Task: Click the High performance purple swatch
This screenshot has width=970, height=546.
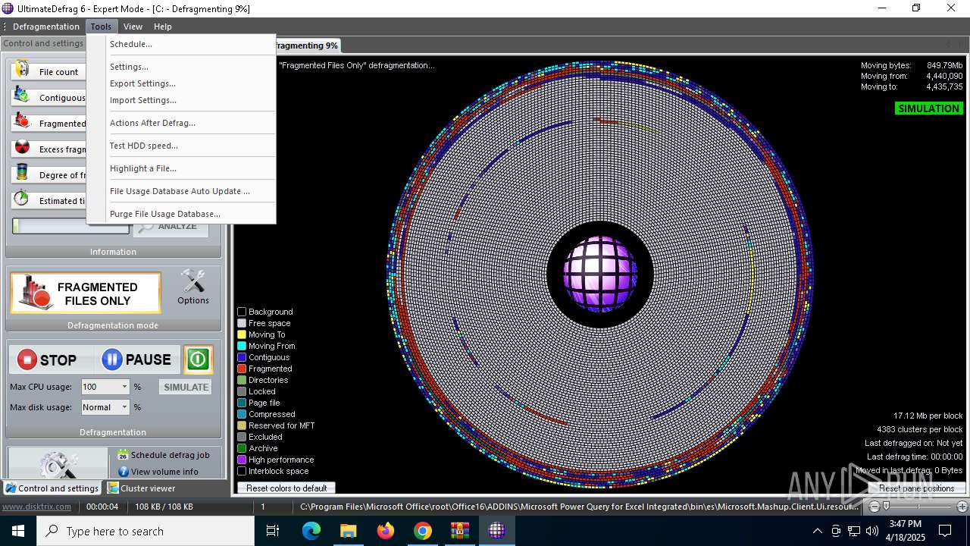Action: point(242,460)
